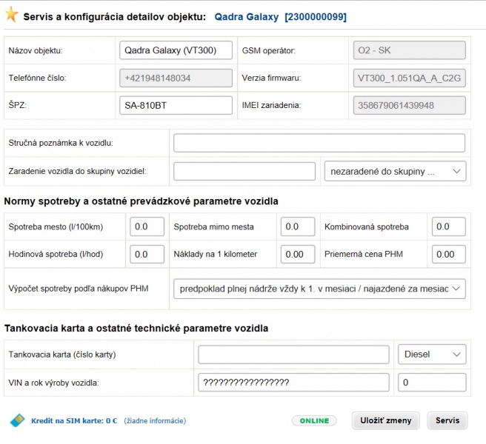Click the 'IMEI zariadenia' field
486x444 pixels.
coord(410,105)
